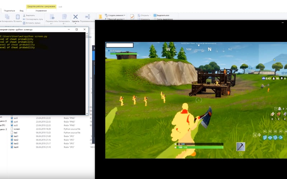
Task: Minimize the python screen.py command prompt window
Action: tap(69, 29)
